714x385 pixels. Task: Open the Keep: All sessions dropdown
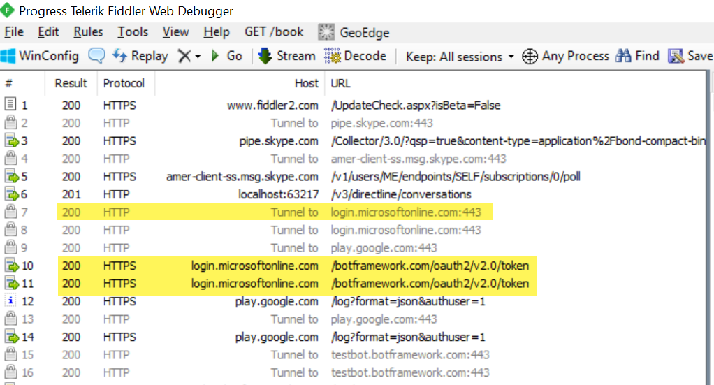[460, 57]
